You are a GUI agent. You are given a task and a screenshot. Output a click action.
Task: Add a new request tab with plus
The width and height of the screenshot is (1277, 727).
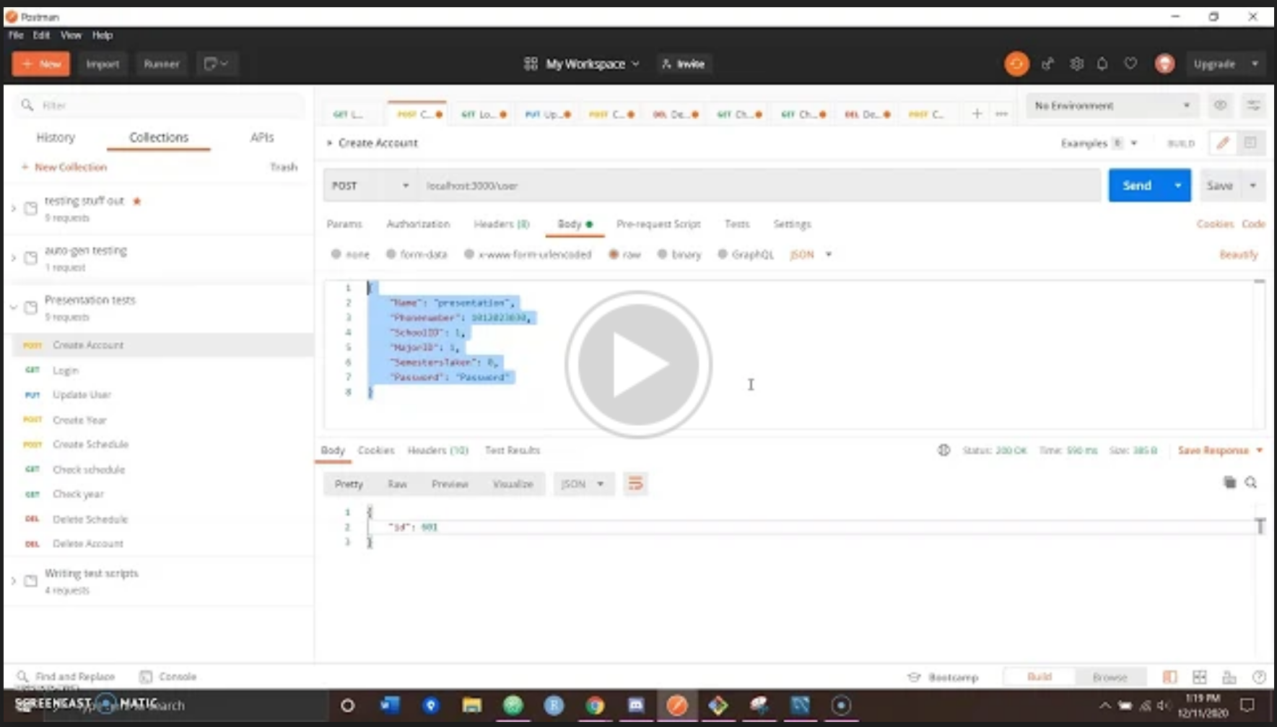[x=977, y=113]
